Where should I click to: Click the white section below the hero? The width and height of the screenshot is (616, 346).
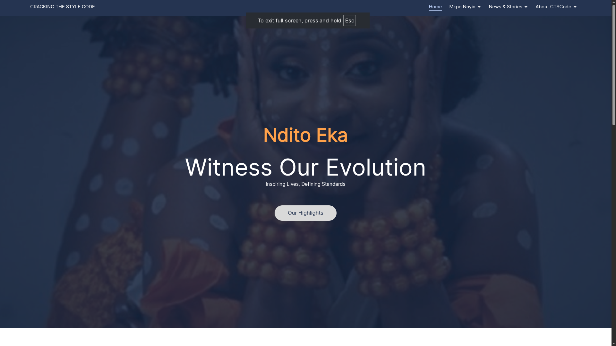click(x=305, y=337)
